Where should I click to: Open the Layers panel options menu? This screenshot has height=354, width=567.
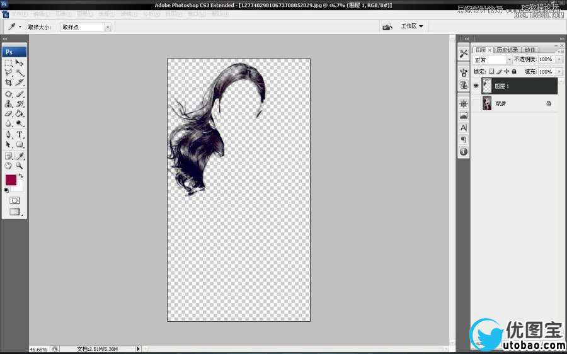[x=561, y=51]
